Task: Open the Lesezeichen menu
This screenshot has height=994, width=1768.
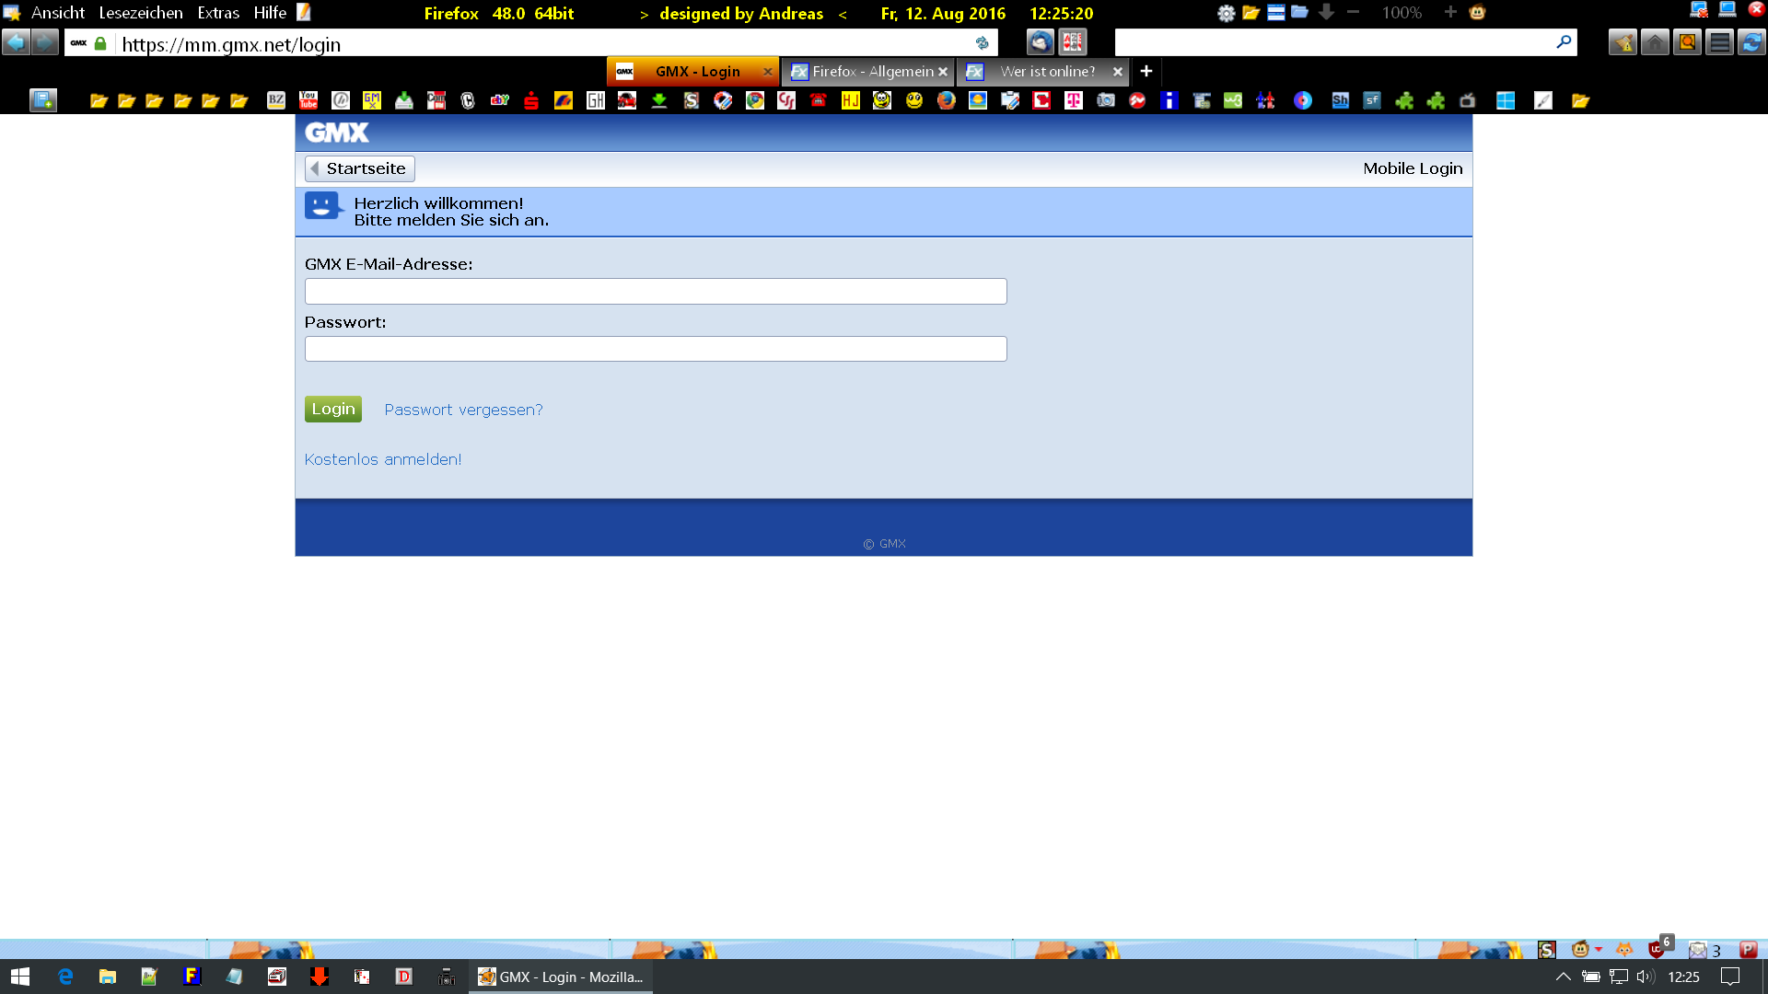Action: pyautogui.click(x=141, y=13)
